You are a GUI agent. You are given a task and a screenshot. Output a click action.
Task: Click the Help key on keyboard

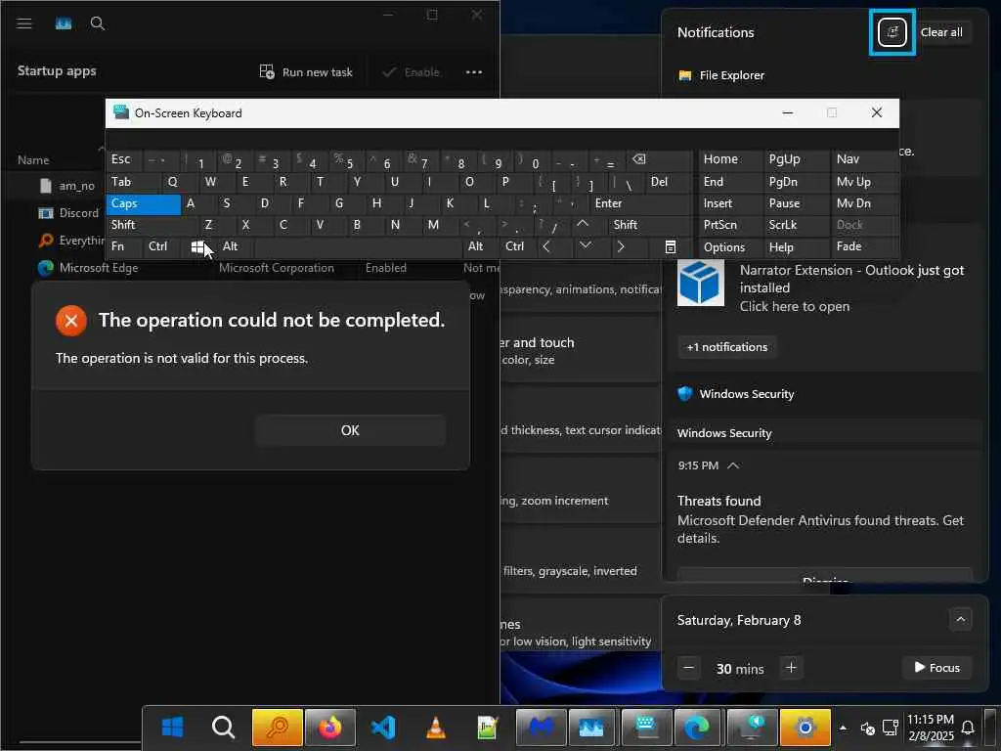click(796, 247)
